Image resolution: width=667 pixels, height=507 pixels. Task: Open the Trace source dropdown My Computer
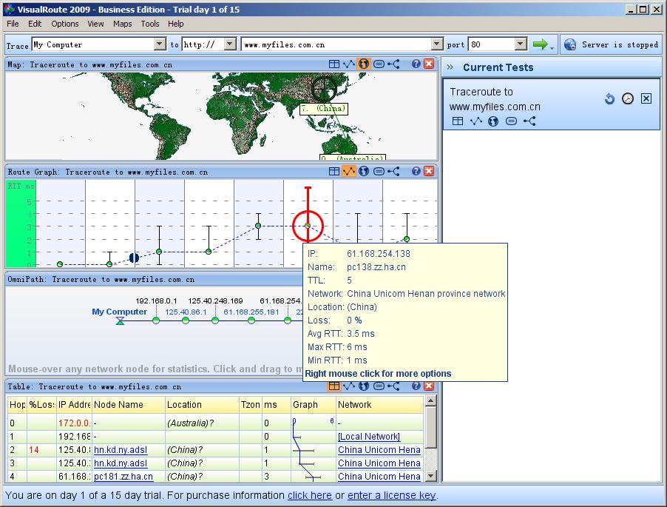tap(160, 44)
